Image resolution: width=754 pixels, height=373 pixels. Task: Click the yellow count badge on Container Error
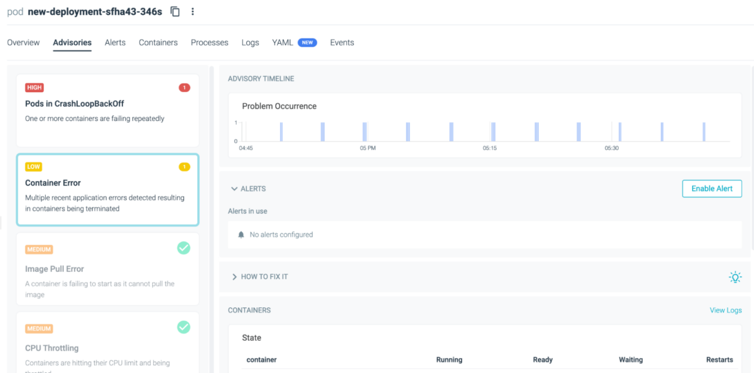tap(184, 166)
